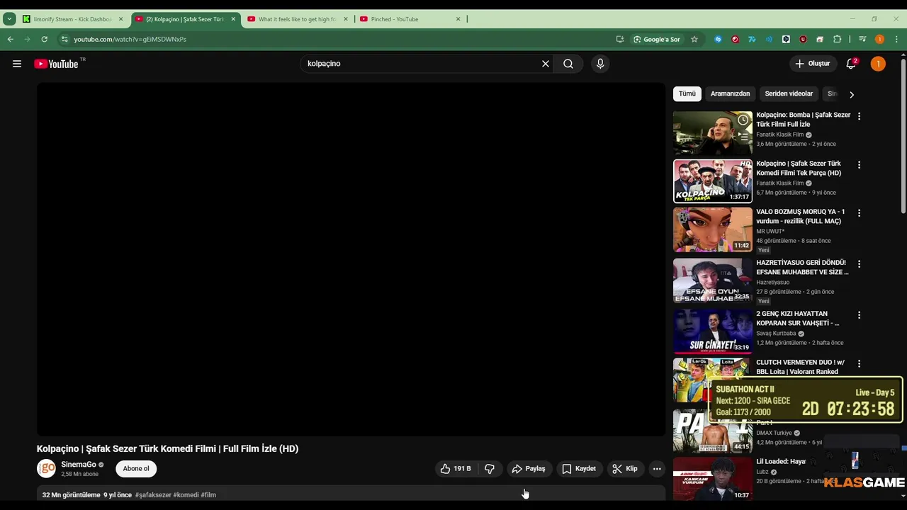Go to the YouTube home logo
This screenshot has width=907, height=510.
[x=56, y=64]
